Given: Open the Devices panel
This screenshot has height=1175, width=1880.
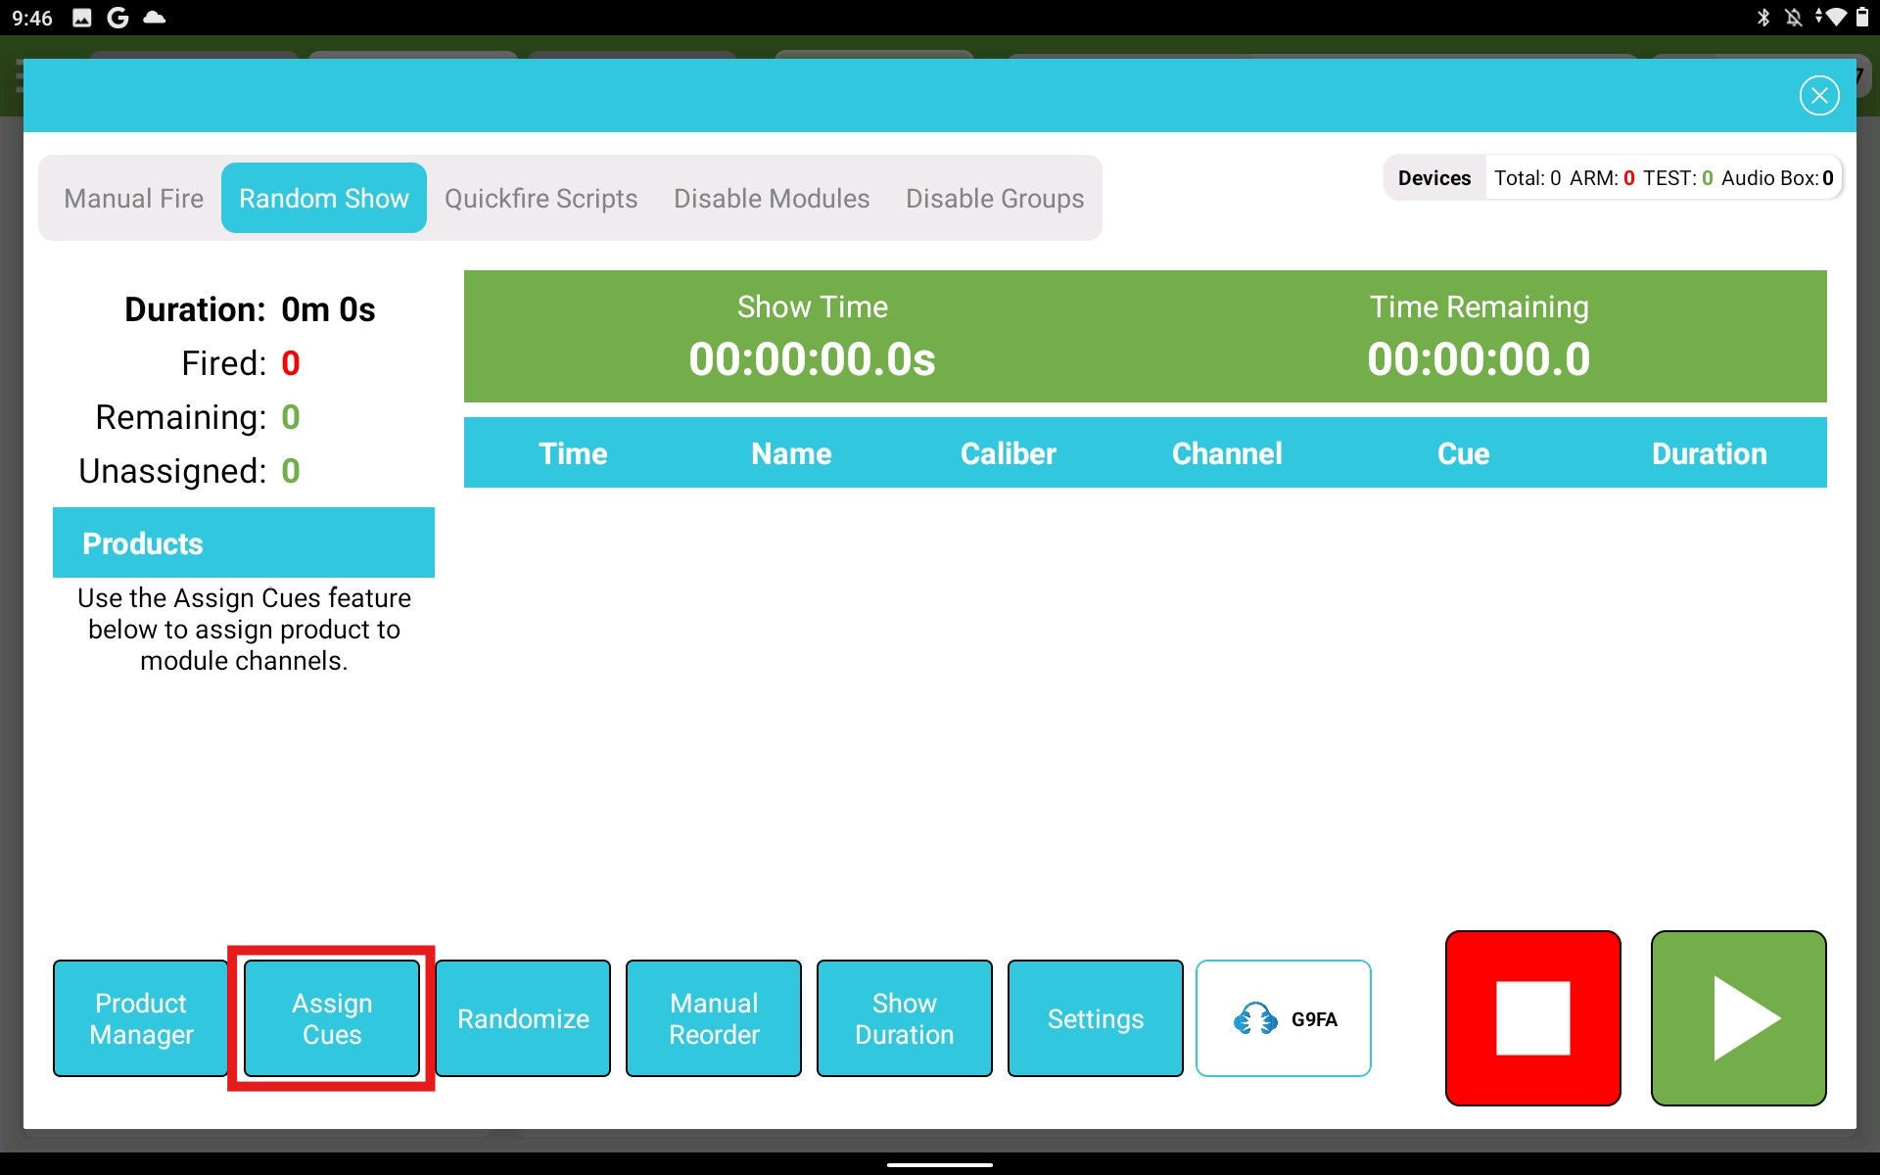Looking at the screenshot, I should 1433,177.
